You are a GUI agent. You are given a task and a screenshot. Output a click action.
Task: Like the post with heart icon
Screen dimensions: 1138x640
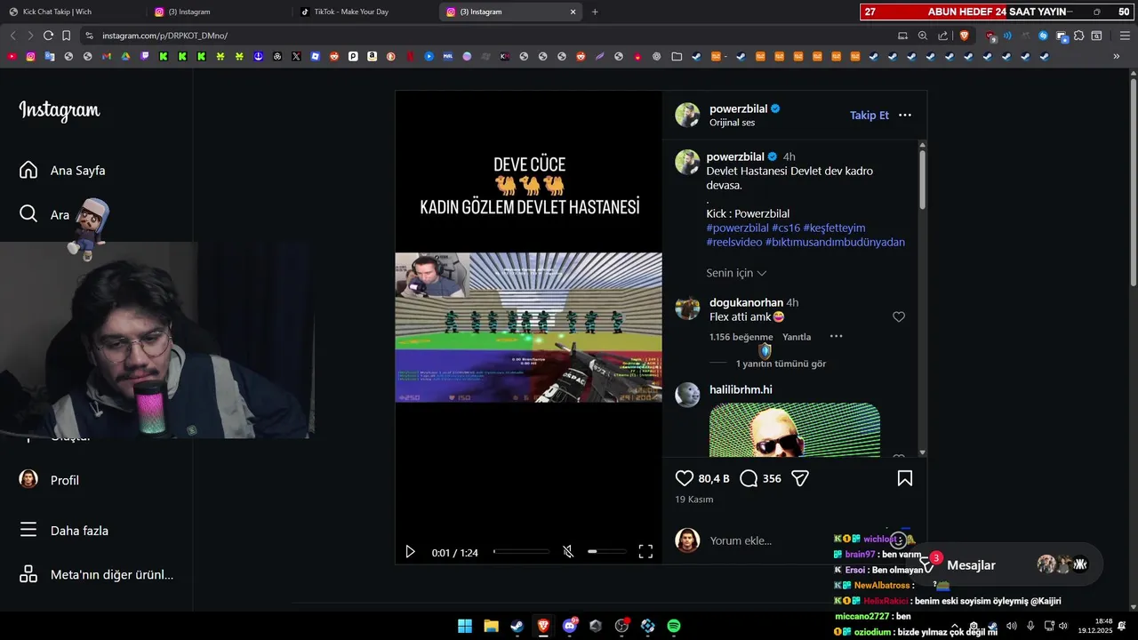click(684, 478)
